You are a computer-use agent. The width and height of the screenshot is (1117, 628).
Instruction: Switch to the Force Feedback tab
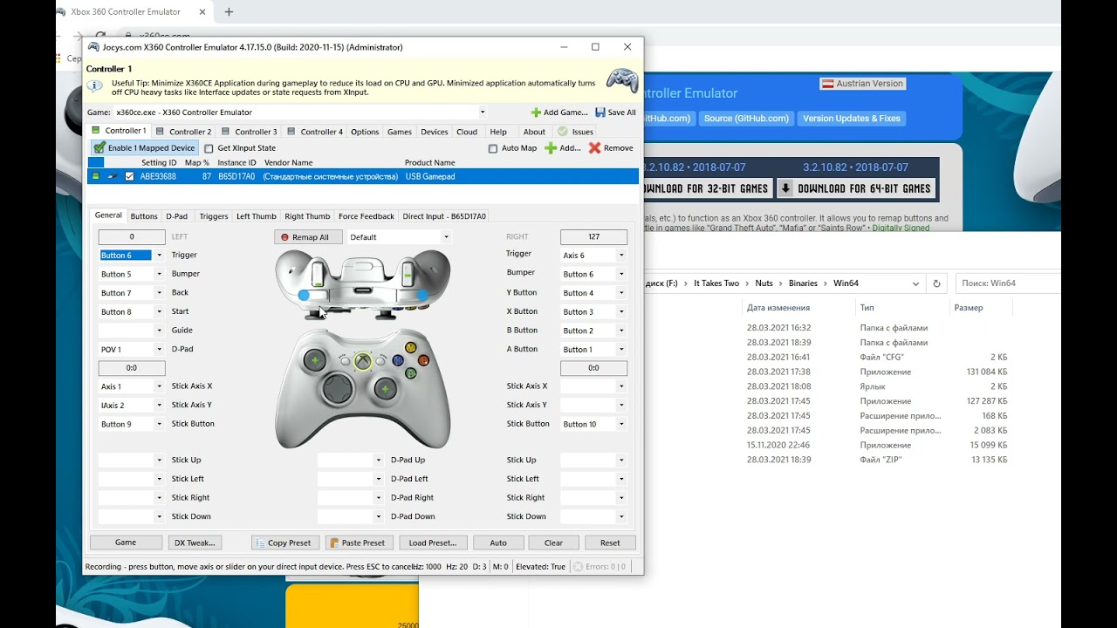click(x=367, y=216)
